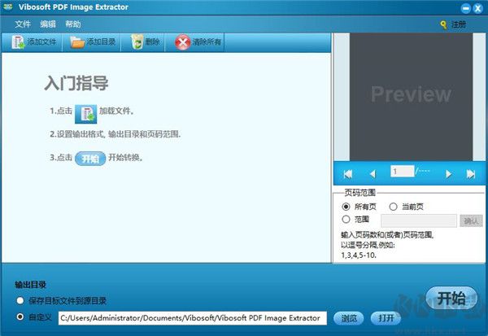Viewport: 488px width, 336px height.
Task: Select the 范围 radio button
Action: [346, 219]
